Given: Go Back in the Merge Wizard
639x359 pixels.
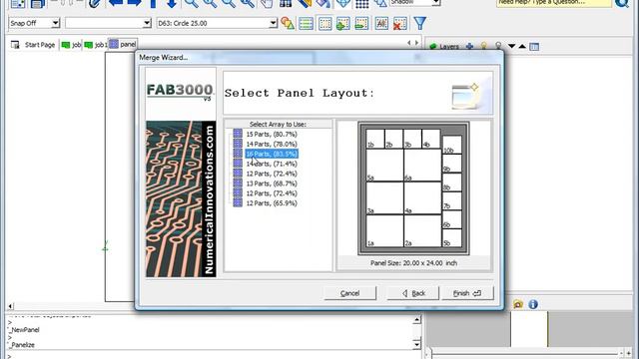Looking at the screenshot, I should click(413, 293).
